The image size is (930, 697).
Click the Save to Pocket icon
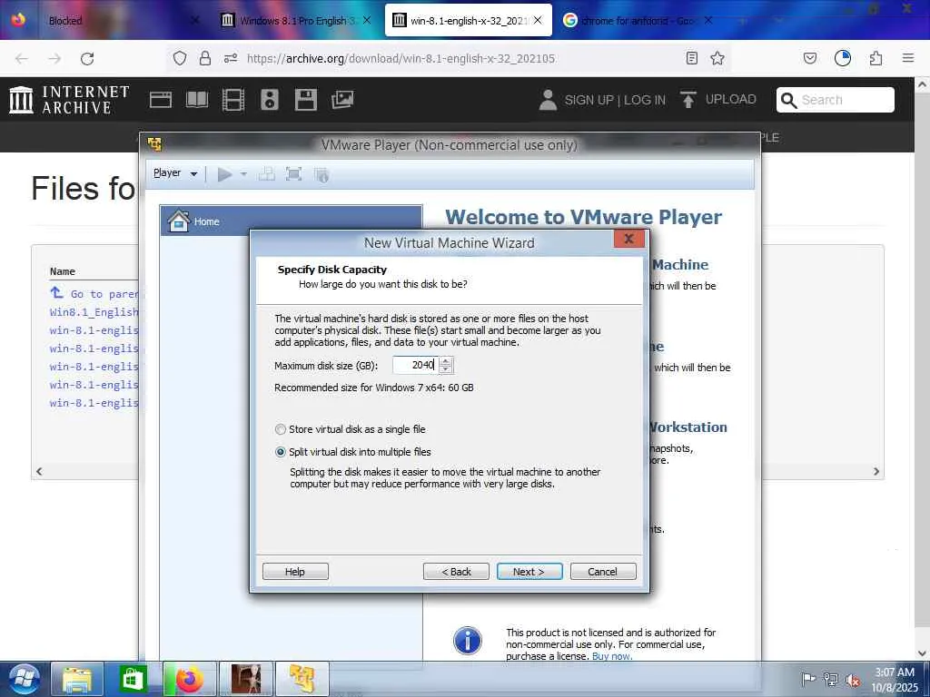point(809,58)
